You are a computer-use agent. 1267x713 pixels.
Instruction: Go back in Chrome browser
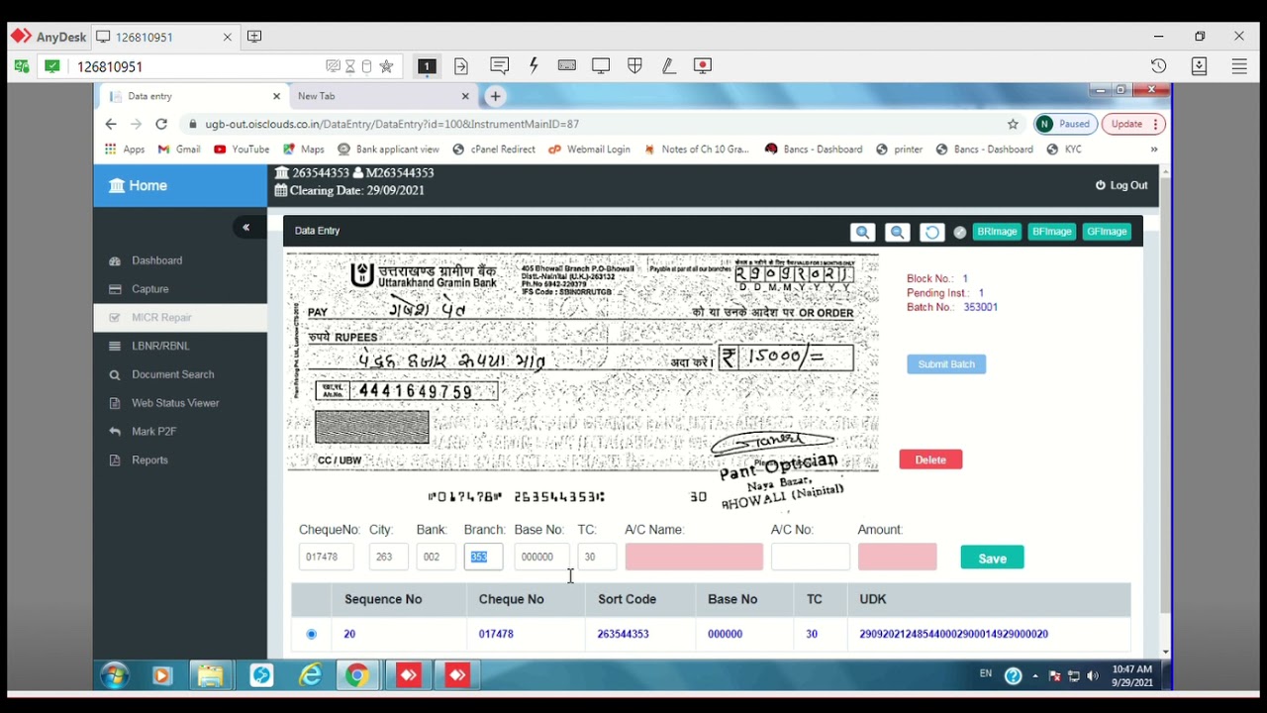coord(111,124)
